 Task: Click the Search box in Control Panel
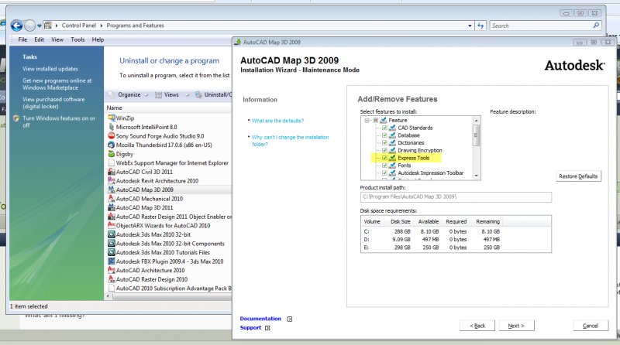click(x=546, y=26)
